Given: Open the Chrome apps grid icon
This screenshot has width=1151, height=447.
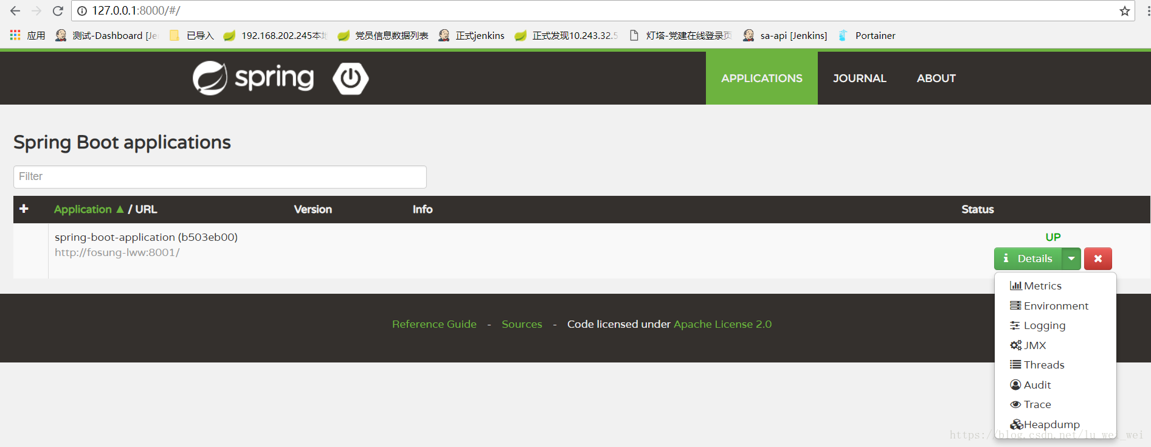Looking at the screenshot, I should pos(15,35).
